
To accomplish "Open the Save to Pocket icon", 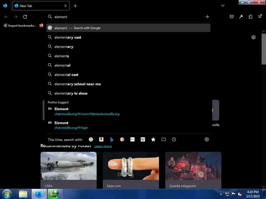I will [231, 17].
